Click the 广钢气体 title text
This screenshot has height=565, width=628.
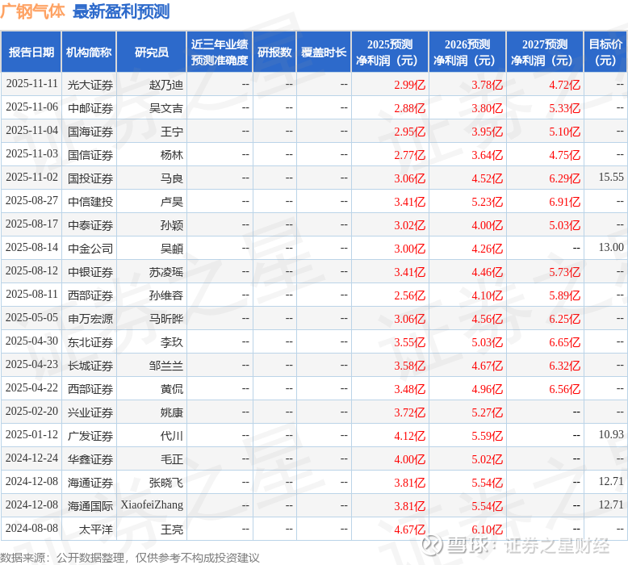point(32,10)
